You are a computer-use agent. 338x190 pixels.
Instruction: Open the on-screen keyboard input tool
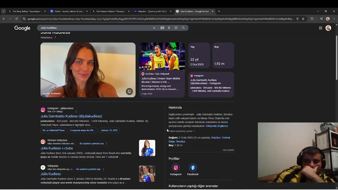(x=162, y=28)
